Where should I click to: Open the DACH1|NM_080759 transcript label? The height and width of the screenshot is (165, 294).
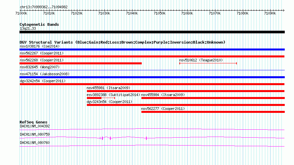[35, 134]
